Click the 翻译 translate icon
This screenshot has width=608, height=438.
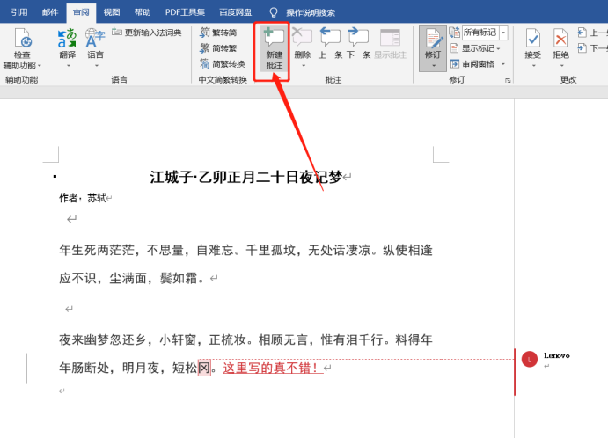click(x=67, y=39)
